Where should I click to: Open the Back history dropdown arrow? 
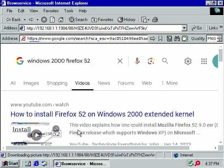pyautogui.click(x=24, y=20)
